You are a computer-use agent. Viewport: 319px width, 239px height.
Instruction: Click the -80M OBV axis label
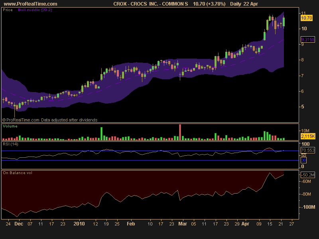point(306,194)
